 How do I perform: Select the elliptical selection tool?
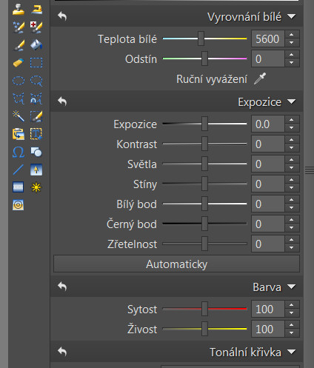(x=19, y=81)
